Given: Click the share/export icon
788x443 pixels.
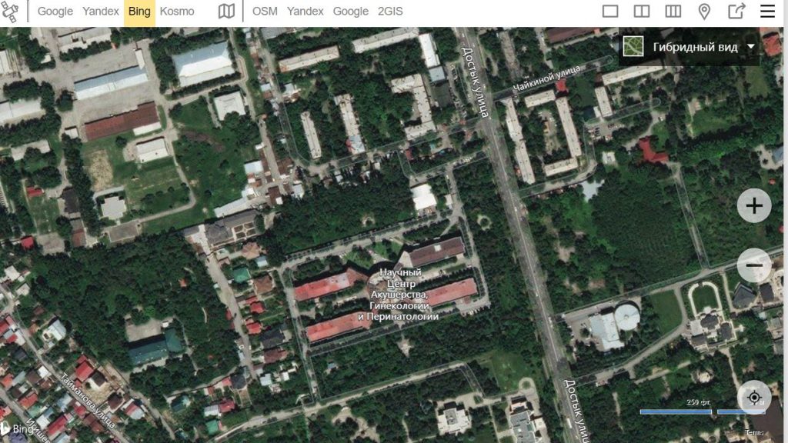Looking at the screenshot, I should tap(736, 11).
